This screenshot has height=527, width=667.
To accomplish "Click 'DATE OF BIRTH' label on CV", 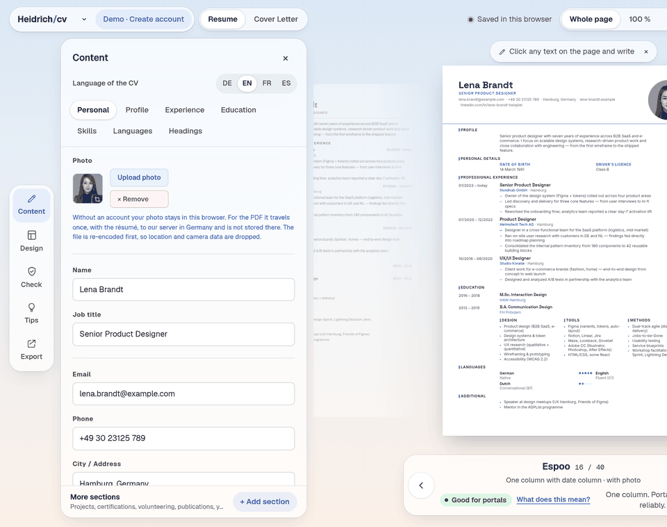I will 515,164.
